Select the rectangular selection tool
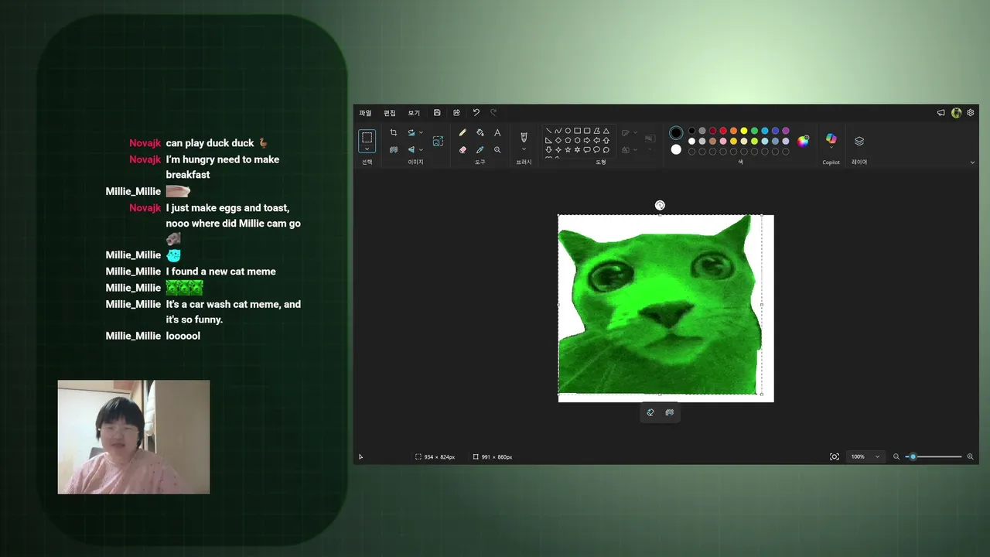 (x=367, y=137)
